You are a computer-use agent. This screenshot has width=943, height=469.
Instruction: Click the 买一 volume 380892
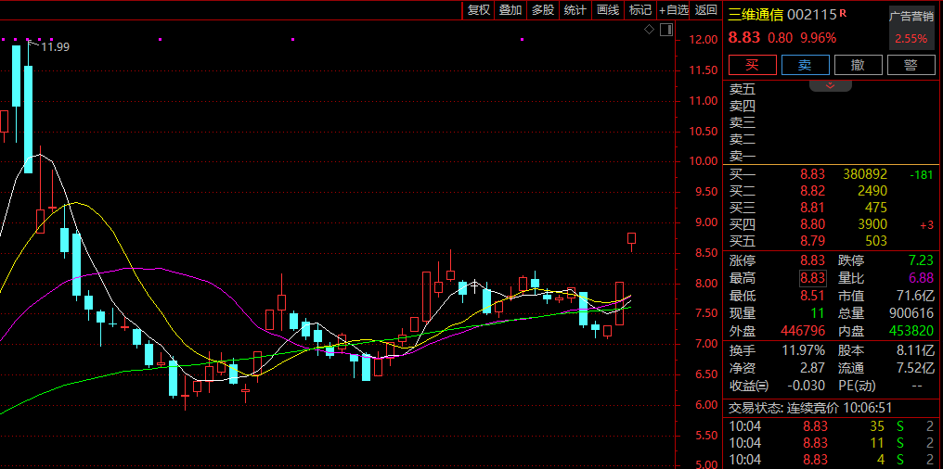tap(865, 174)
